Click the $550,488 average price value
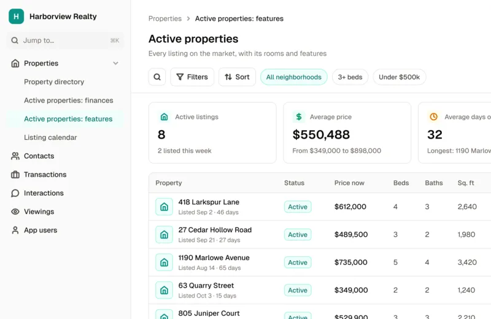 click(321, 134)
